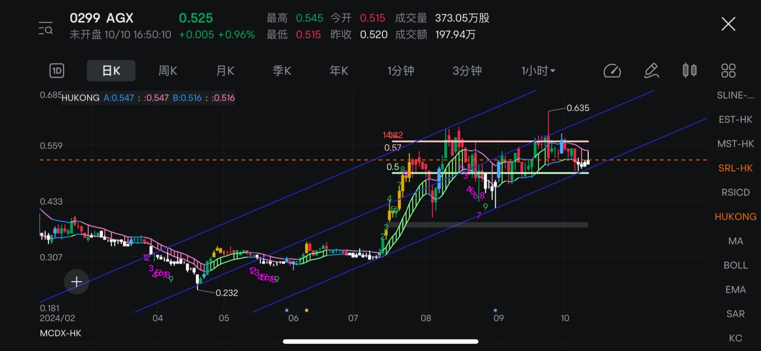Tap the 最低 0.515 low value
The image size is (761, 351).
293,34
